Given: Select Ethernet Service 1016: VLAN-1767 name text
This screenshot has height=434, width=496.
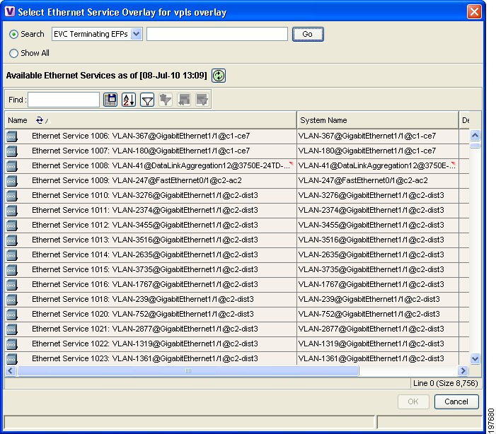Looking at the screenshot, I should point(145,284).
